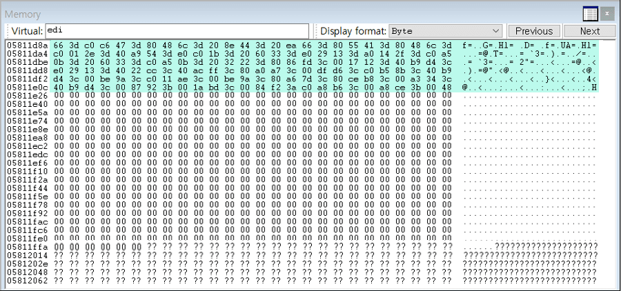Image resolution: width=621 pixels, height=291 pixels.
Task: Select address 05811fac row
Action: pyautogui.click(x=302, y=222)
